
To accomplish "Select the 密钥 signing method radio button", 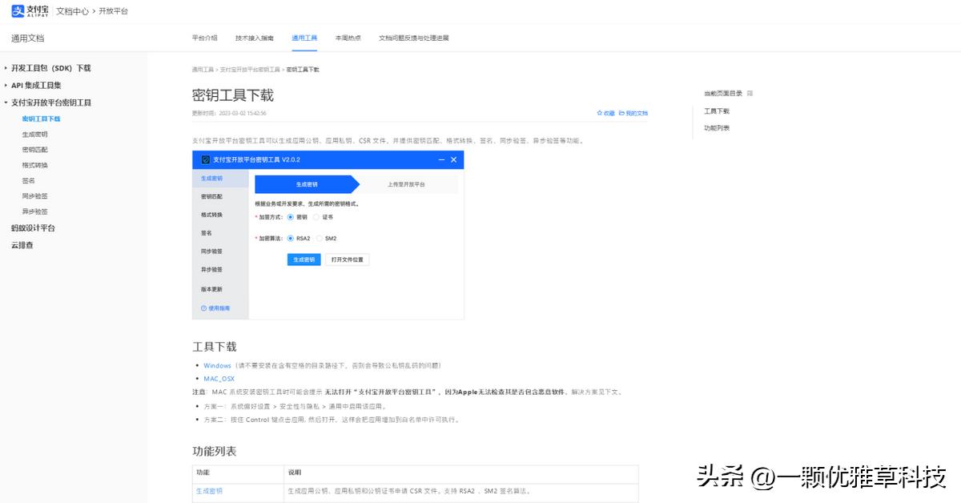I will point(290,218).
